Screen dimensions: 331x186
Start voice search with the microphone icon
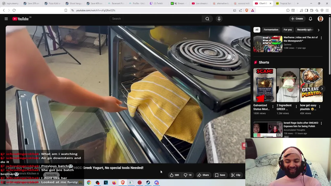point(219,19)
